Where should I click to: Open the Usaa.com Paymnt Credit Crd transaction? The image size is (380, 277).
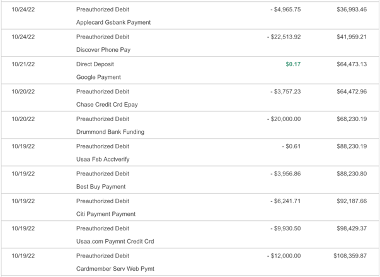[115, 242]
